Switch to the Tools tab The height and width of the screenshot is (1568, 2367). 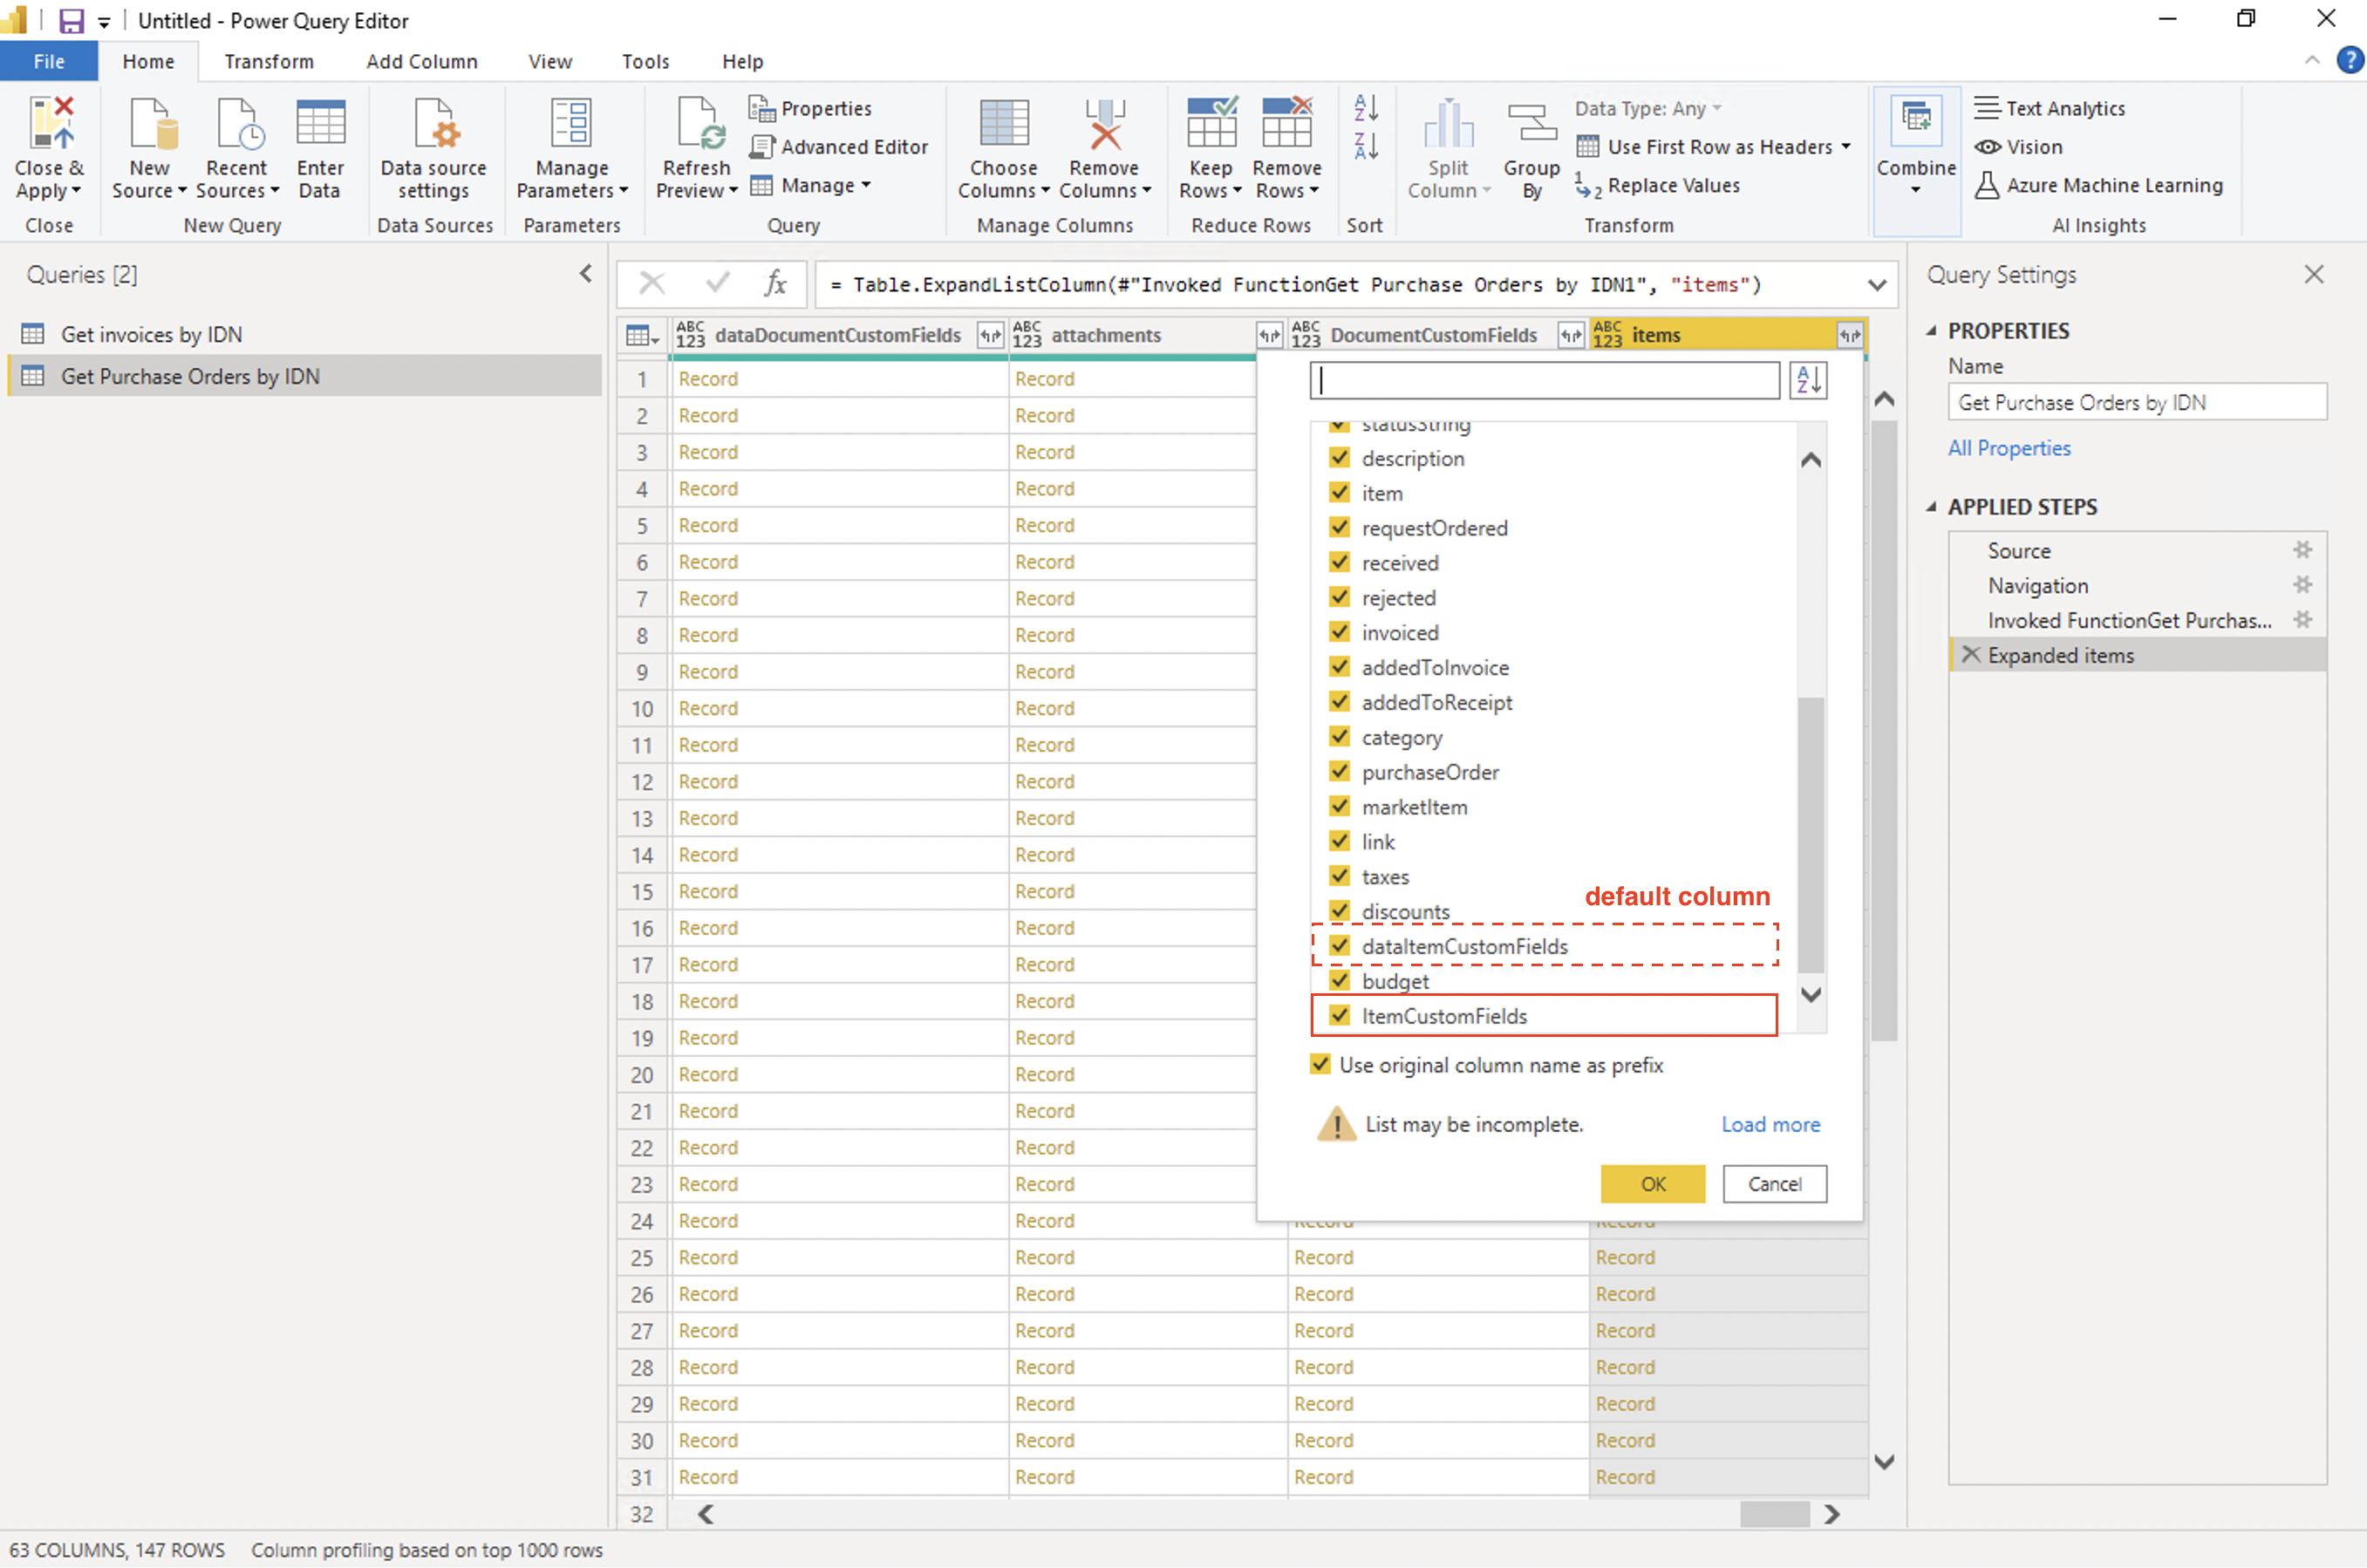[645, 61]
